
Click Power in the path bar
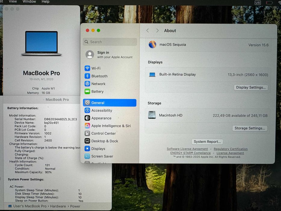coord(75,206)
